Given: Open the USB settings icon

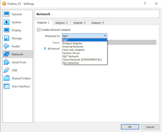Looking at the screenshot, I should click(x=7, y=71).
